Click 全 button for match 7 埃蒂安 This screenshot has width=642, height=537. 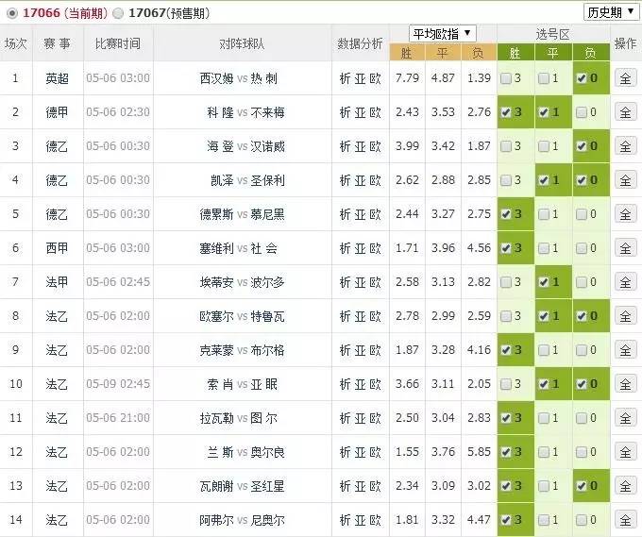point(625,282)
